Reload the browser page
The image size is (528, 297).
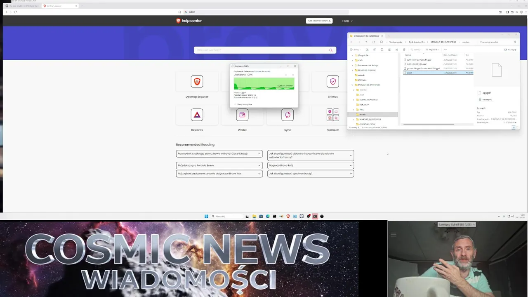tap(15, 12)
